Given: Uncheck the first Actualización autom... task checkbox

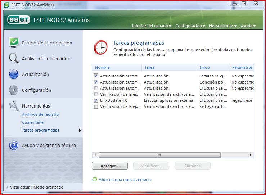Looking at the screenshot, I should coord(96,76).
